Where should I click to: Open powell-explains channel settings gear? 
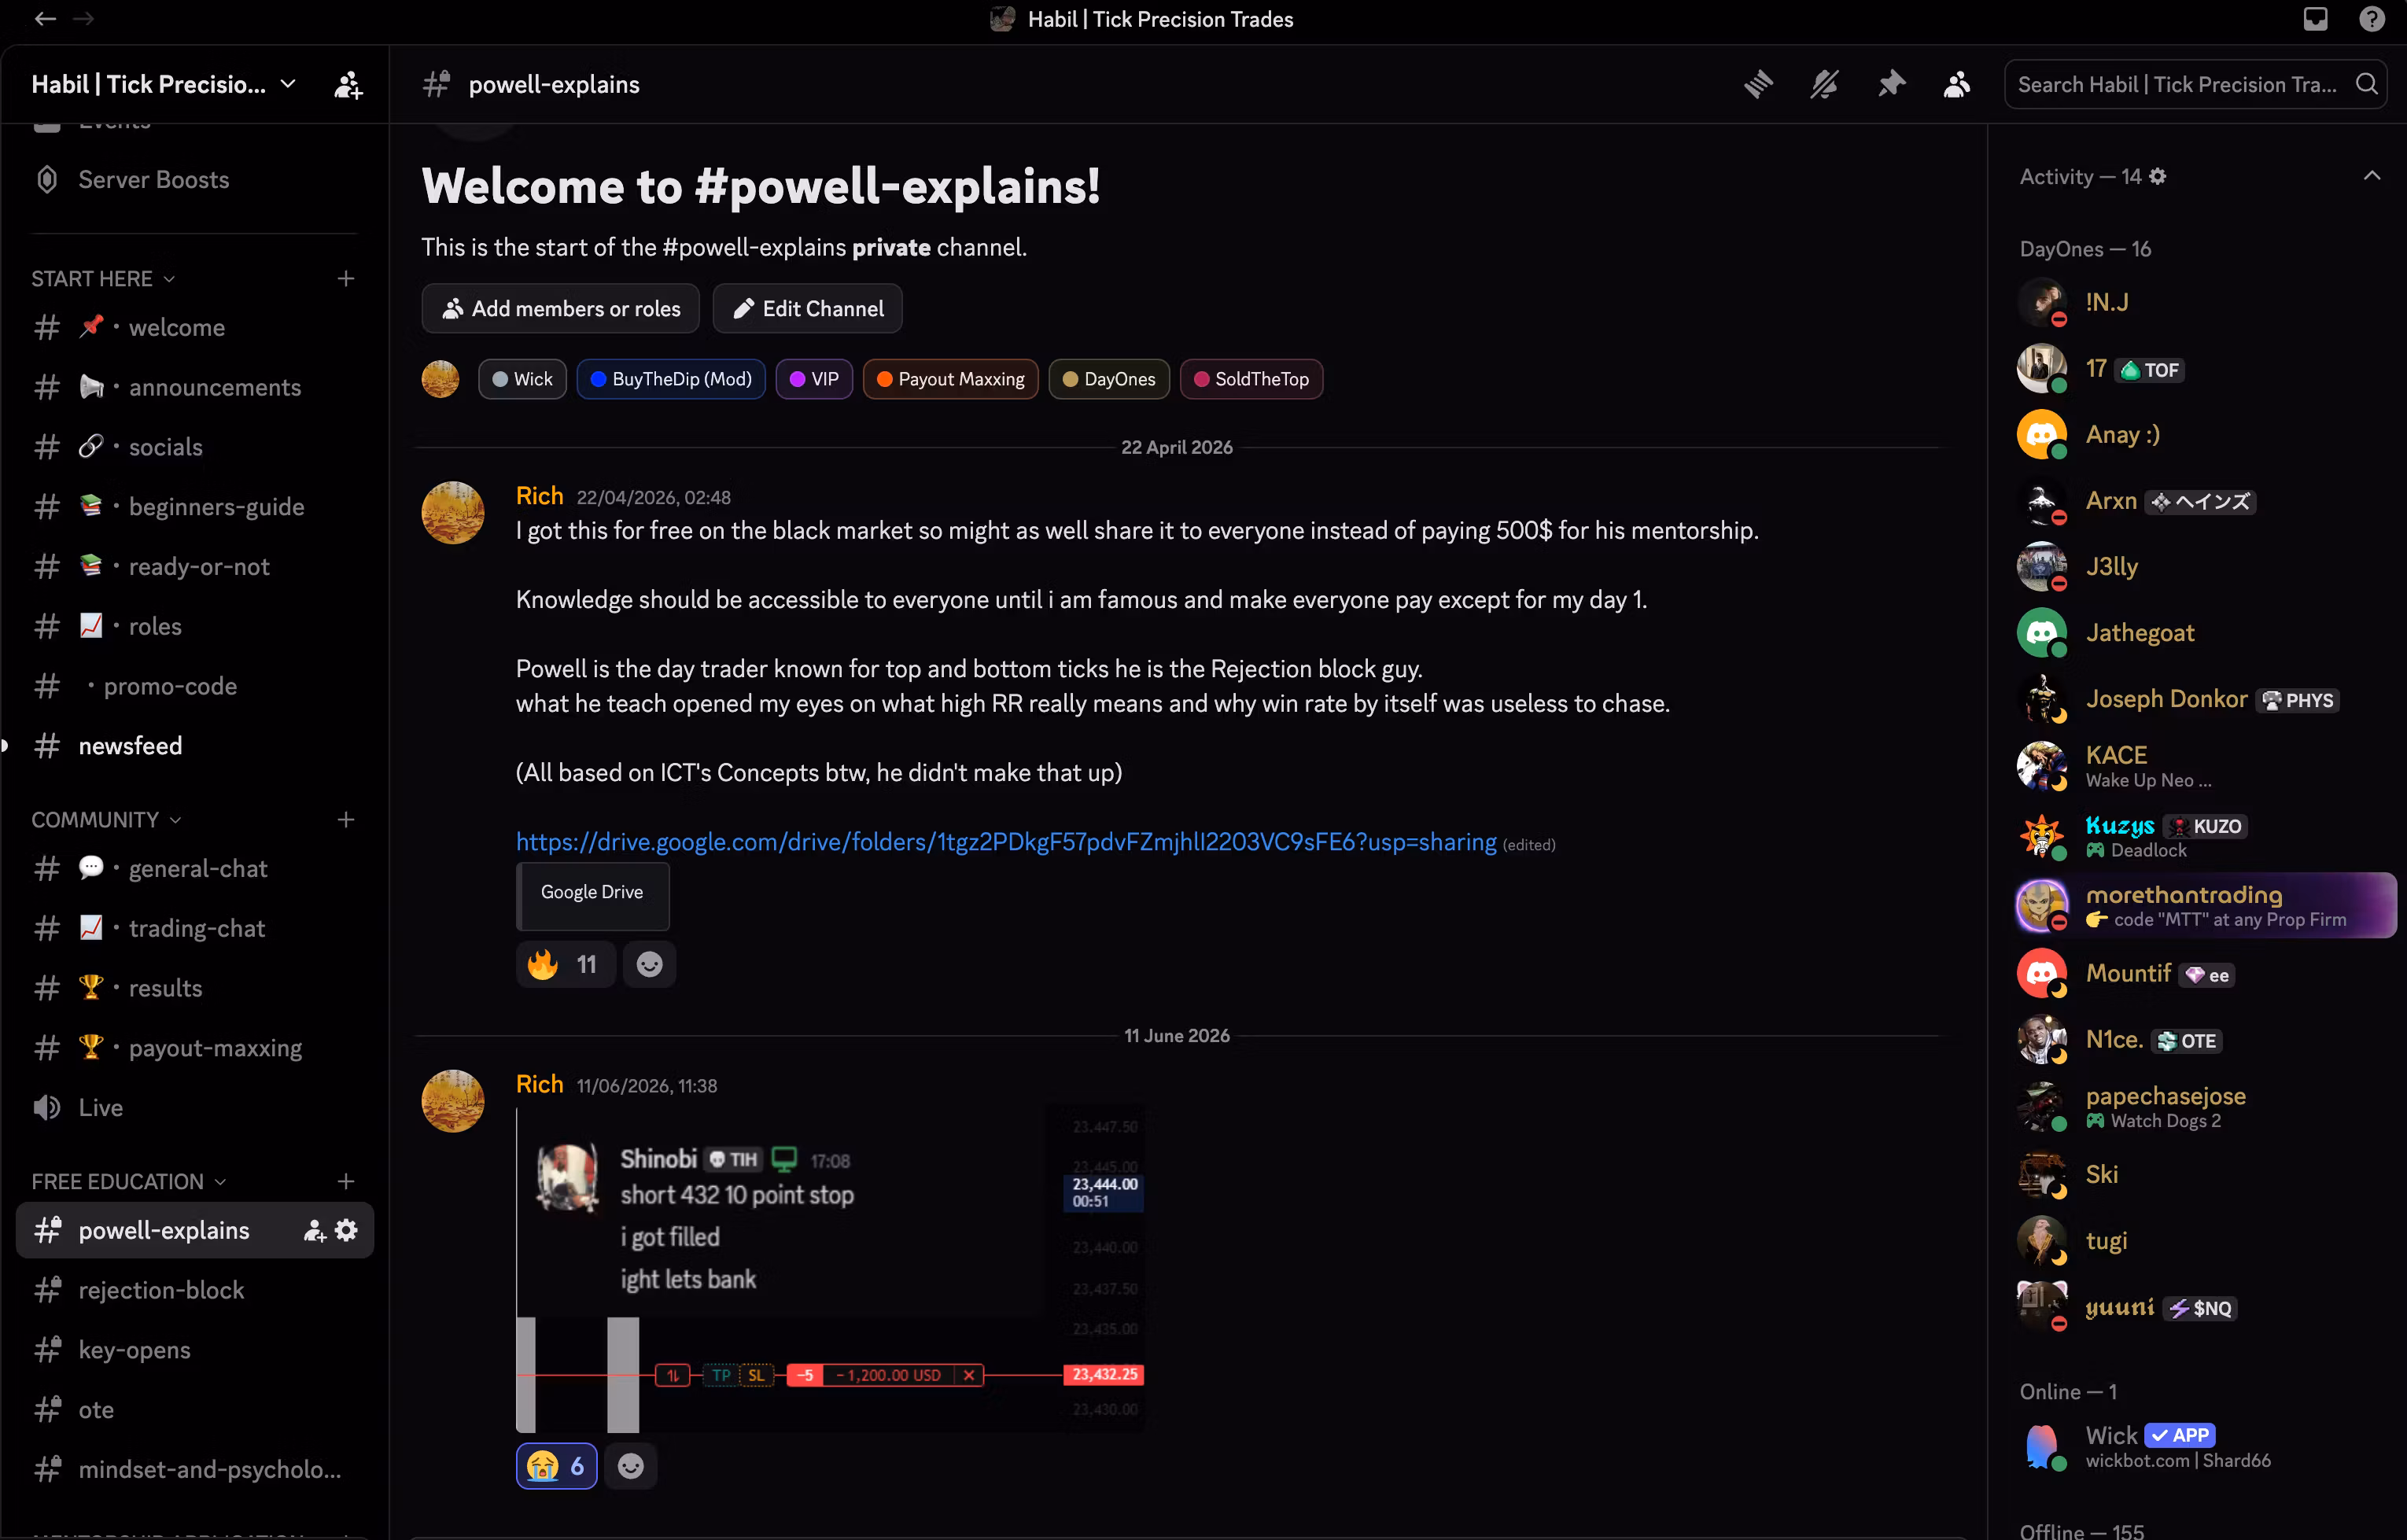coord(346,1230)
